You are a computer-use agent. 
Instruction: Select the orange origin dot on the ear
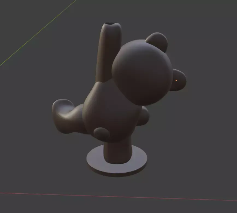pyautogui.click(x=176, y=80)
